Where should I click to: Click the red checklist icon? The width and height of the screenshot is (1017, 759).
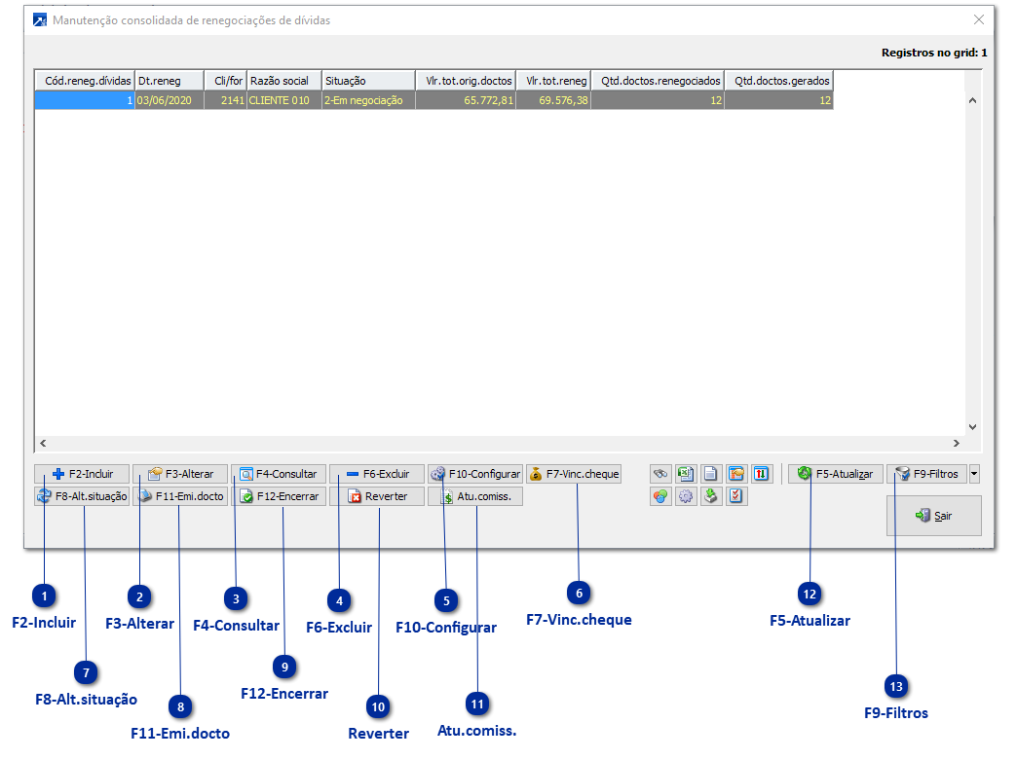coord(736,496)
